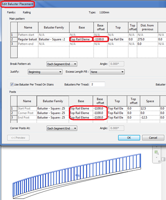Open the Justify Beginning dropdown
The image size is (166, 200).
click(x=45, y=72)
